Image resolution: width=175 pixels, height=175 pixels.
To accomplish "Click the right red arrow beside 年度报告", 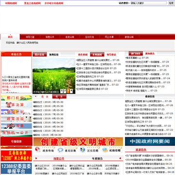I will [x=120, y=158].
